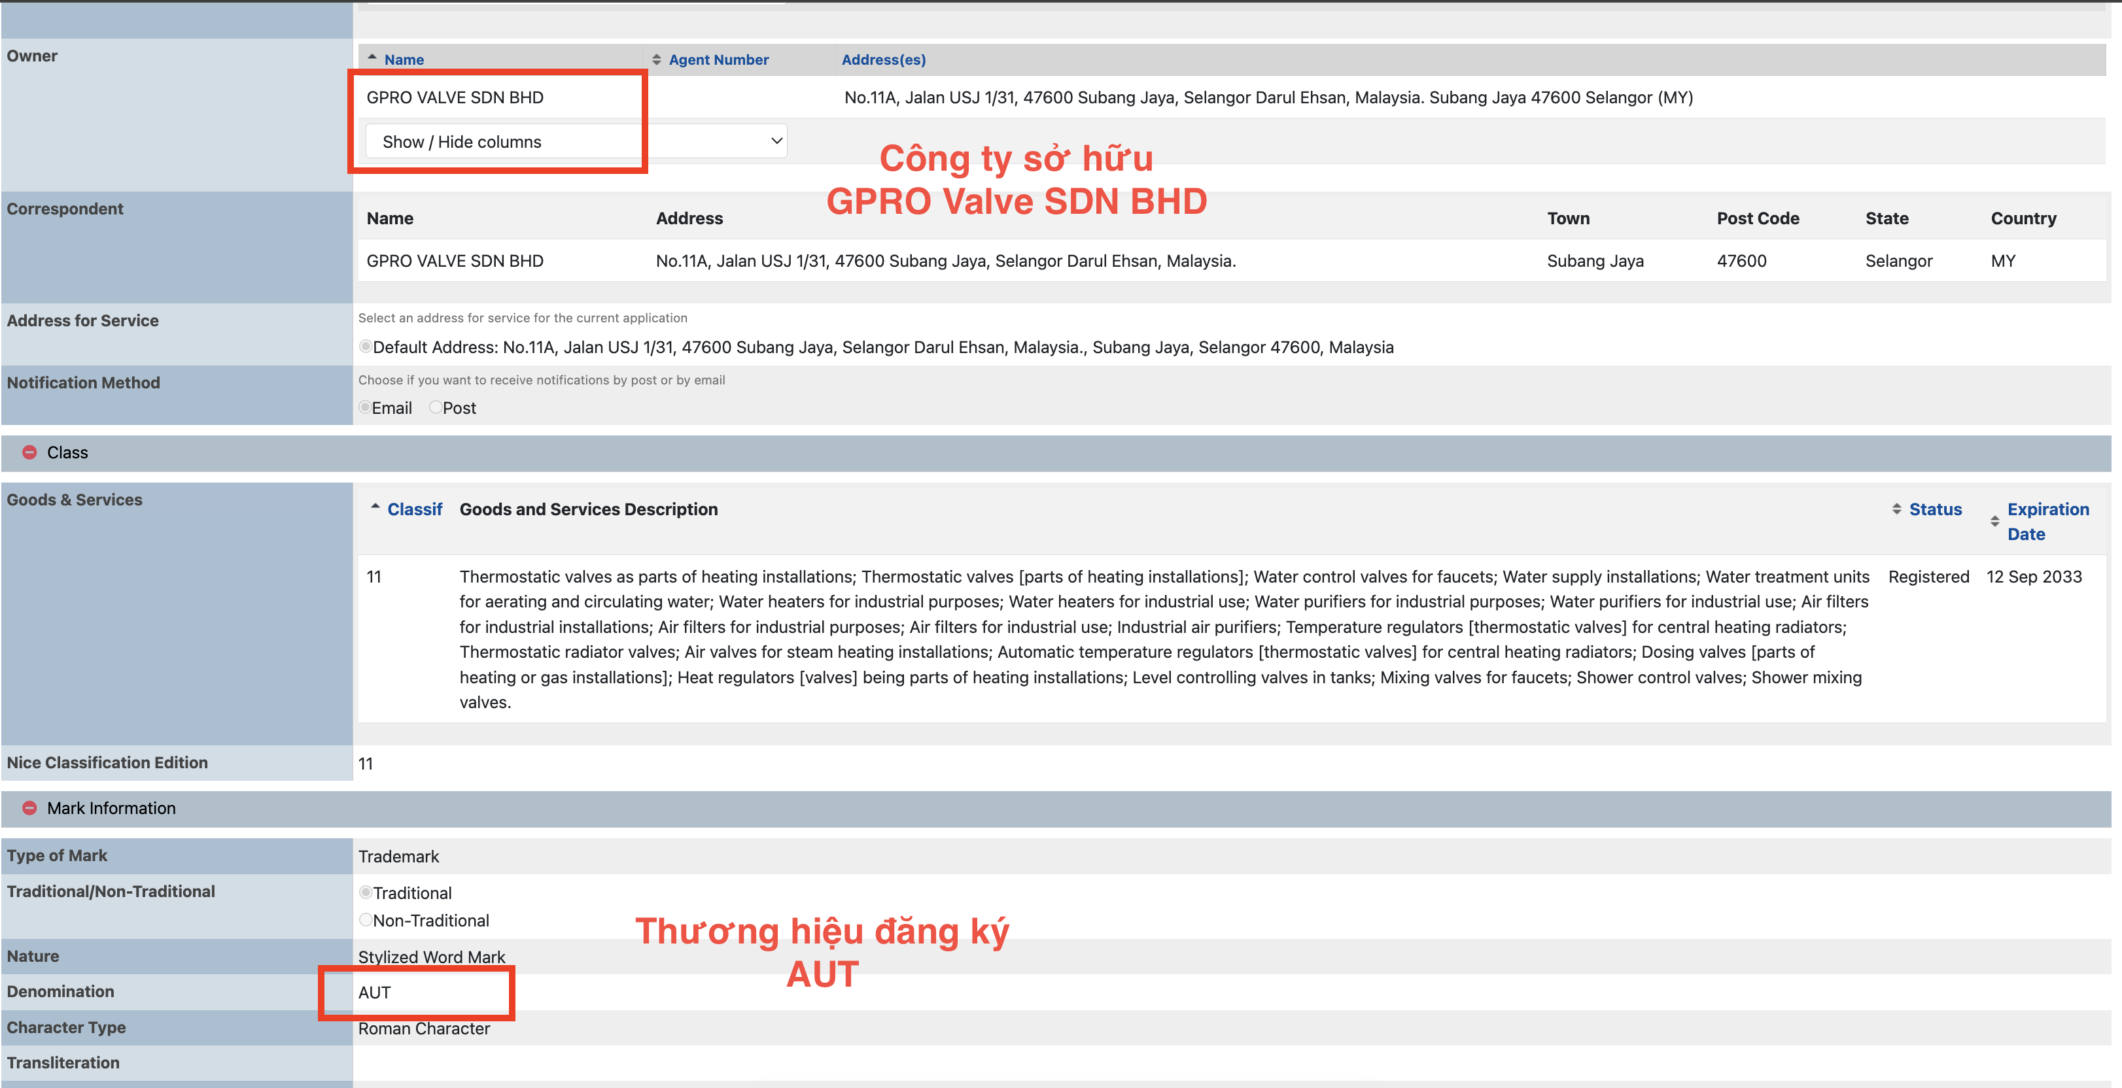Collapse the Mark Information section minus icon
The width and height of the screenshot is (2122, 1088).
coord(29,808)
